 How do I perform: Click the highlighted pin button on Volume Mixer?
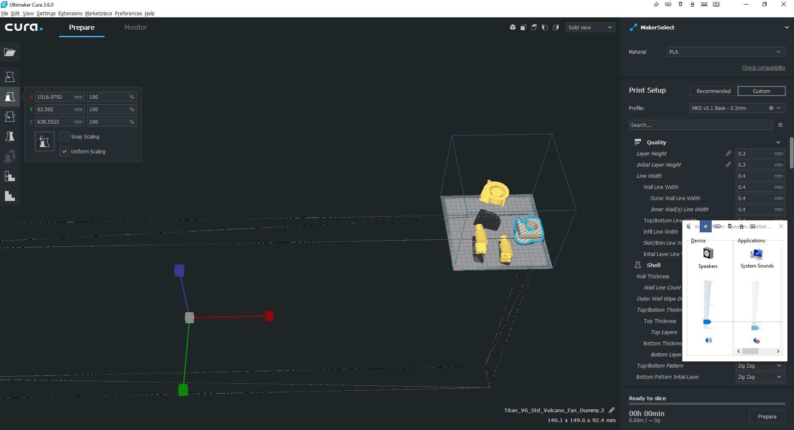[706, 226]
